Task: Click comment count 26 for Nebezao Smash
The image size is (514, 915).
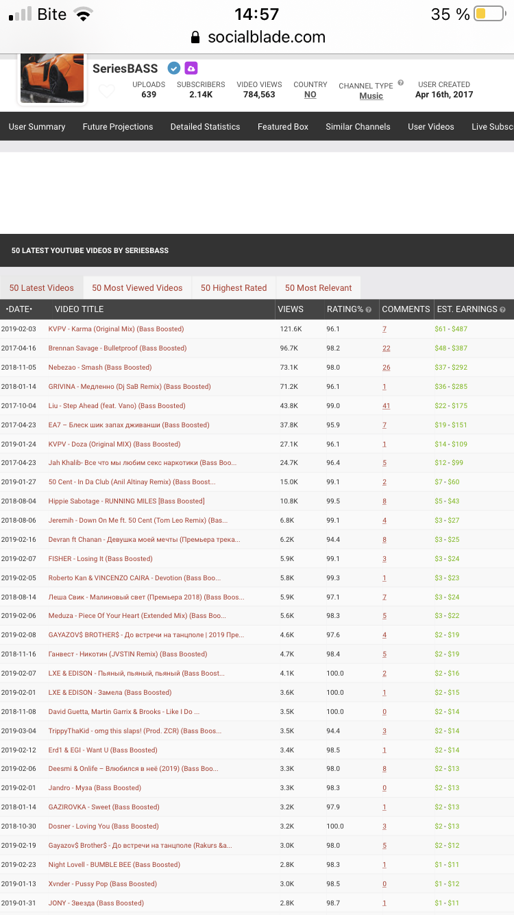Action: pos(387,368)
